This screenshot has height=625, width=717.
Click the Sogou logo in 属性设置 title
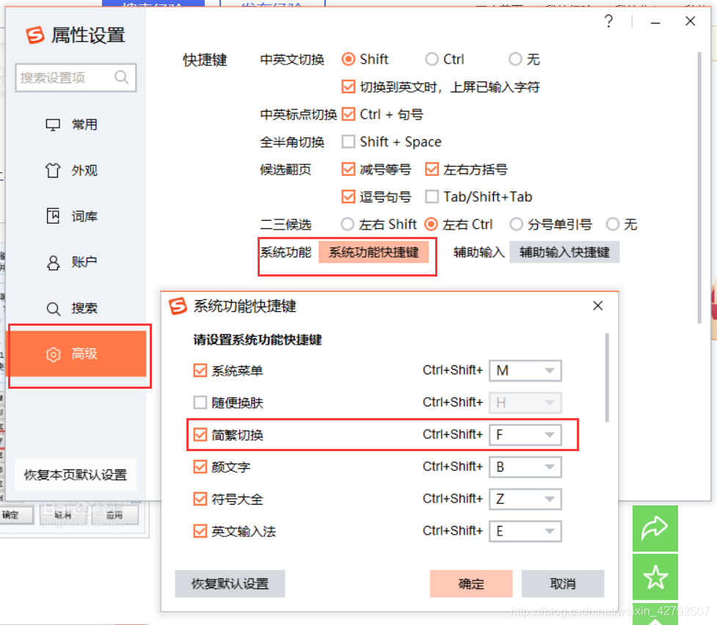pos(35,34)
